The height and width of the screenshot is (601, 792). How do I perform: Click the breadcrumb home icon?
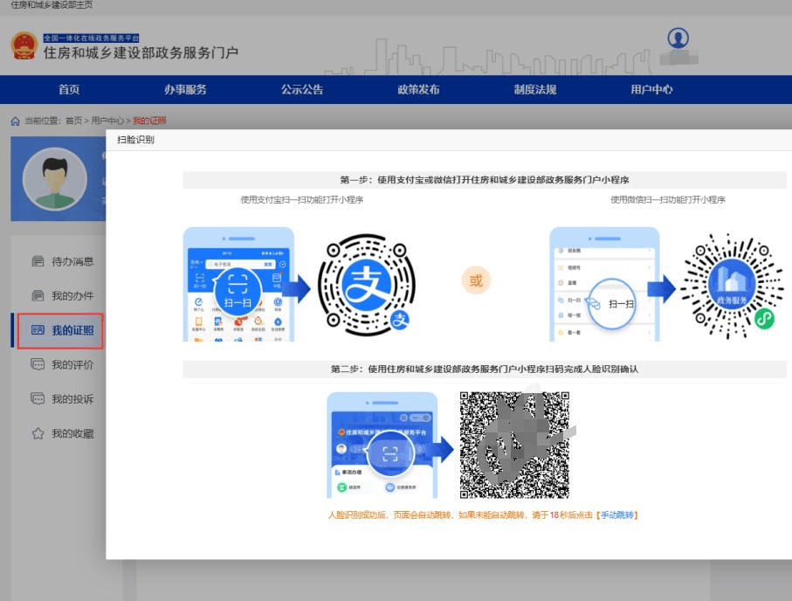click(15, 121)
